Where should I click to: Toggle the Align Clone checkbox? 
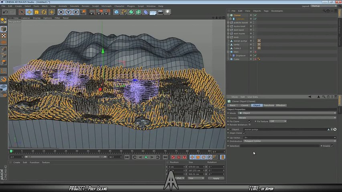pos(244,133)
